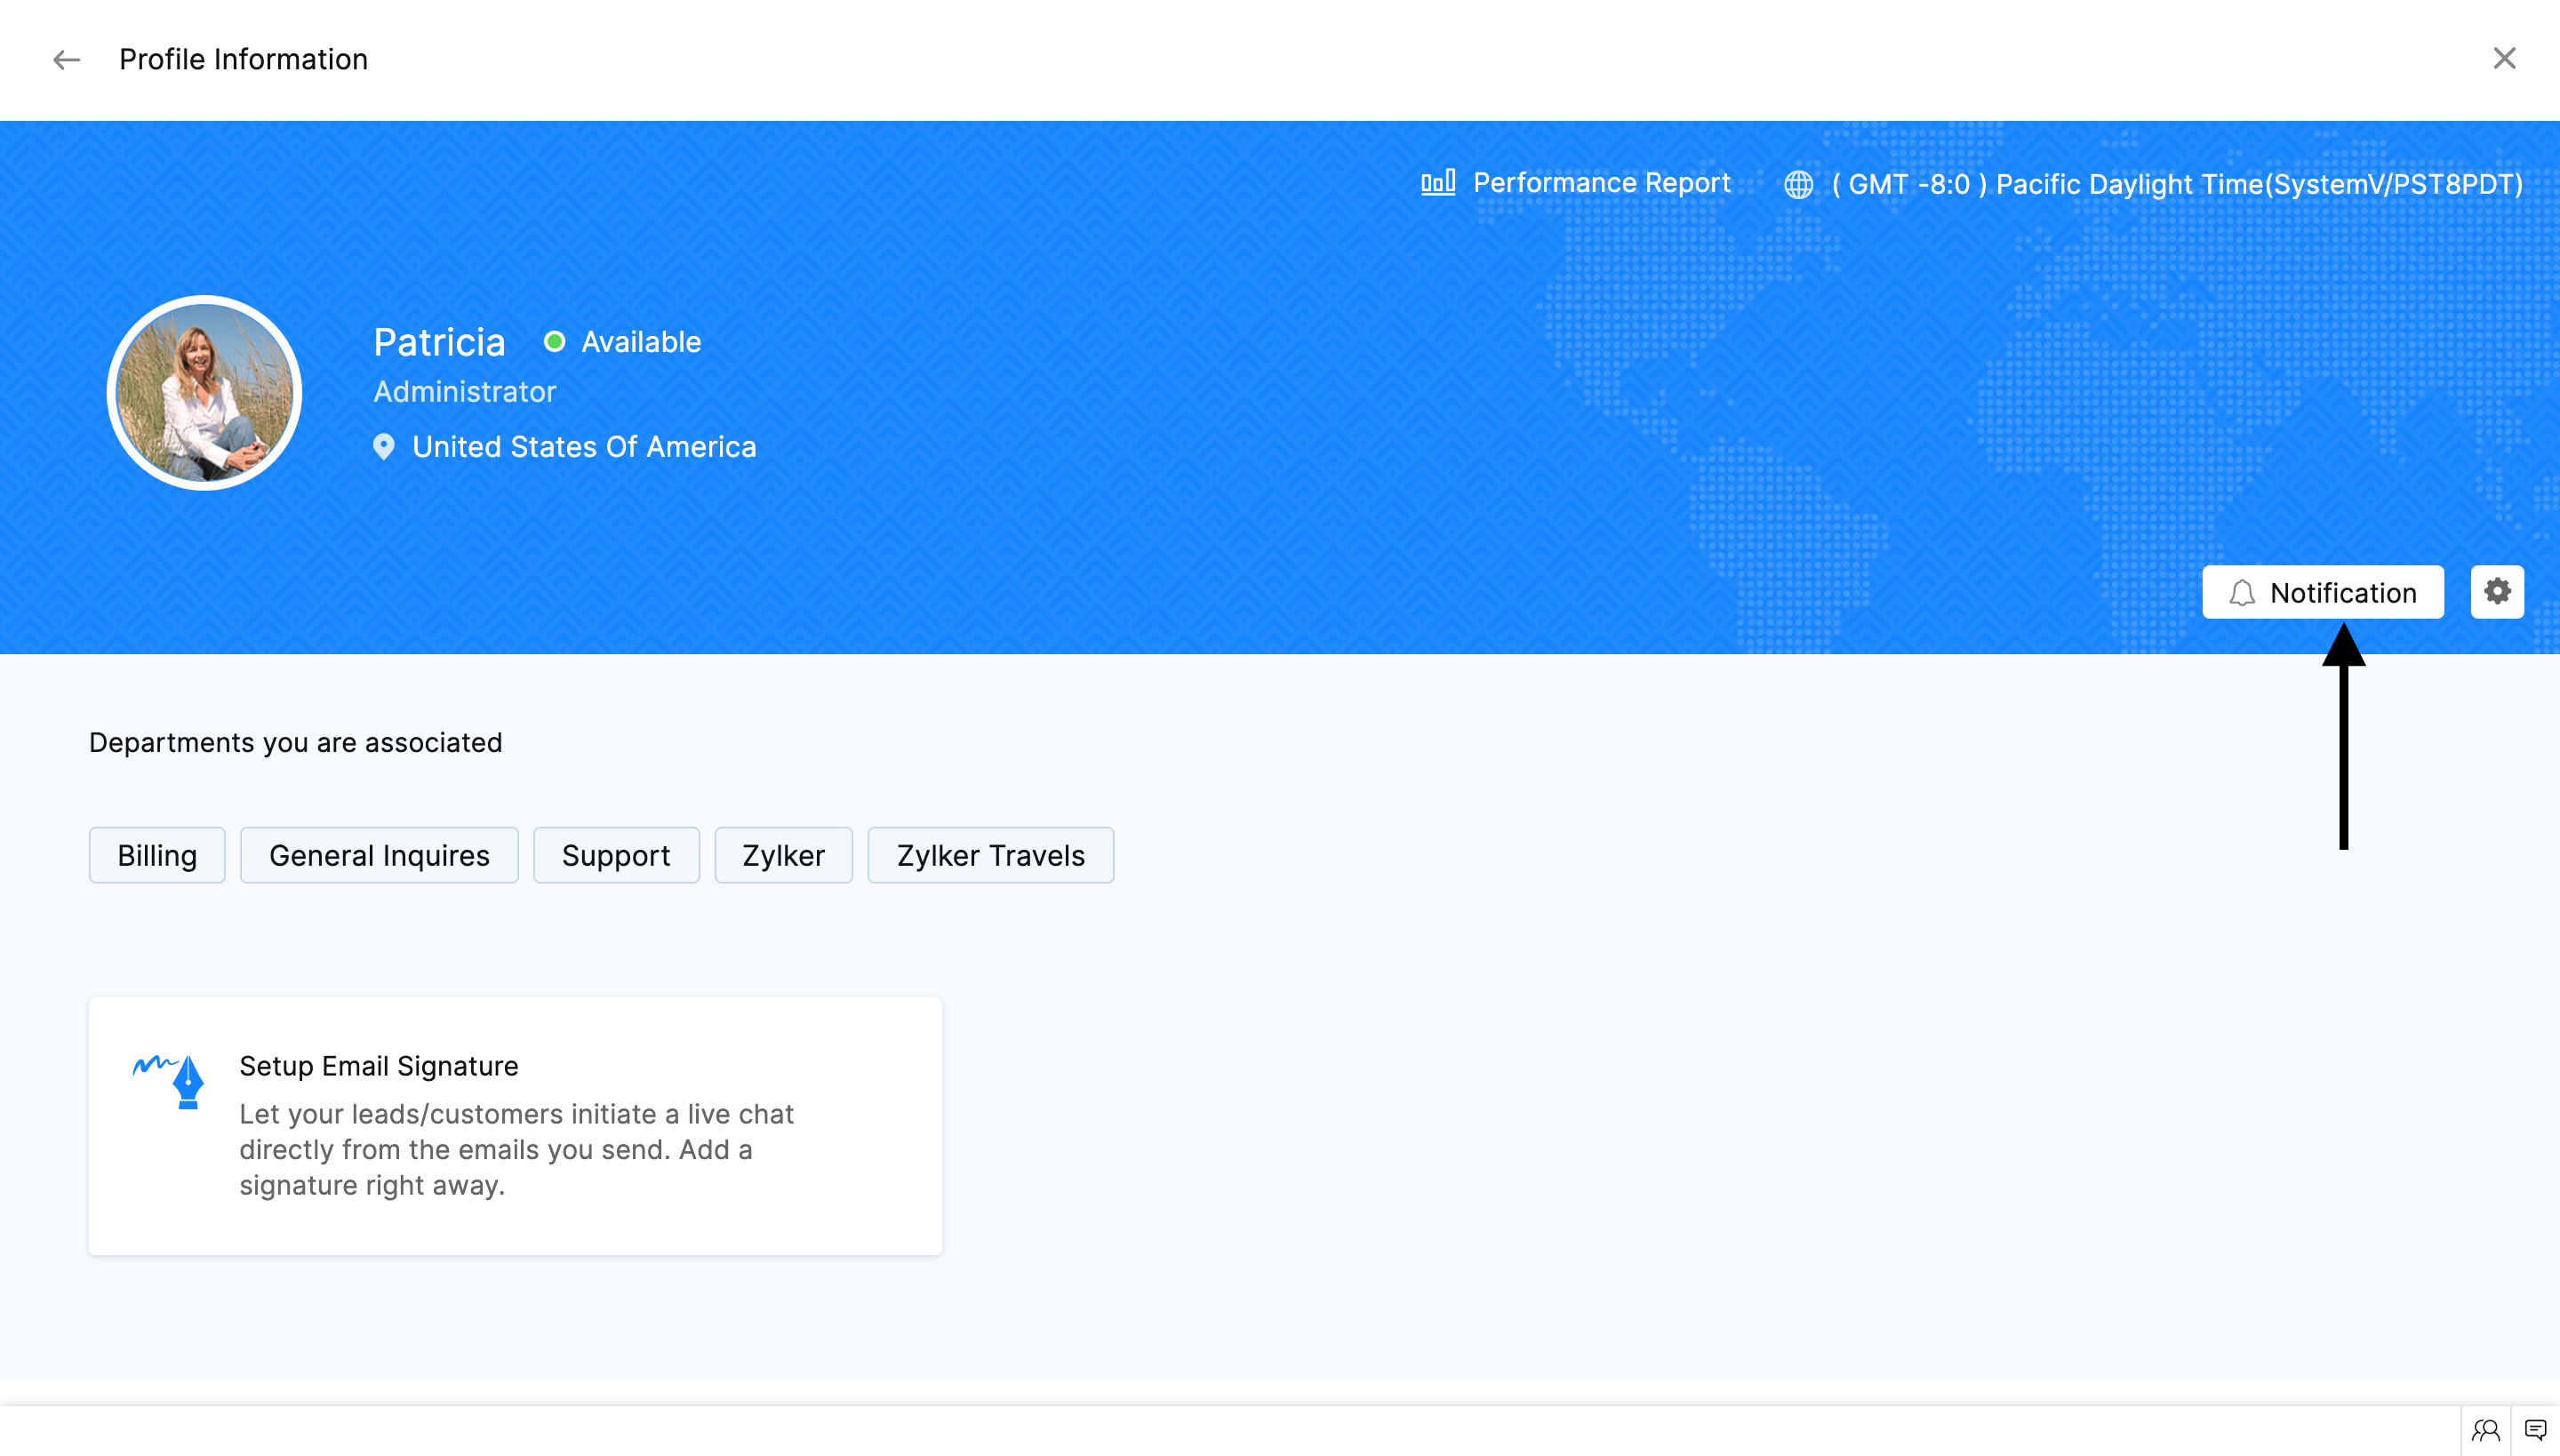Open the Notification button
Image resolution: width=2560 pixels, height=1456 pixels.
pos(2322,593)
